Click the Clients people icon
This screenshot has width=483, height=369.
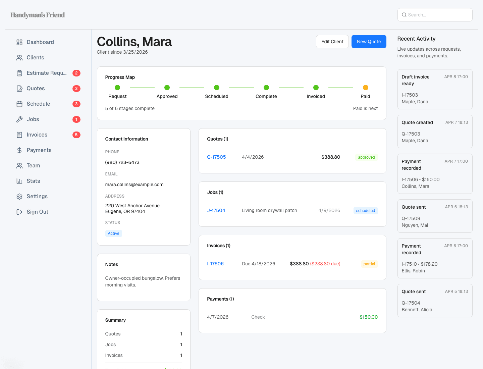coord(19,58)
